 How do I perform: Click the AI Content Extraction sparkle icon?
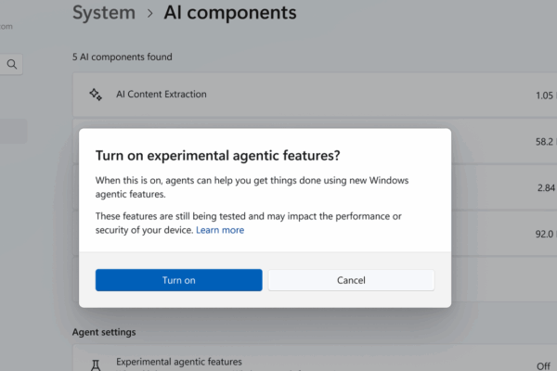(x=95, y=95)
